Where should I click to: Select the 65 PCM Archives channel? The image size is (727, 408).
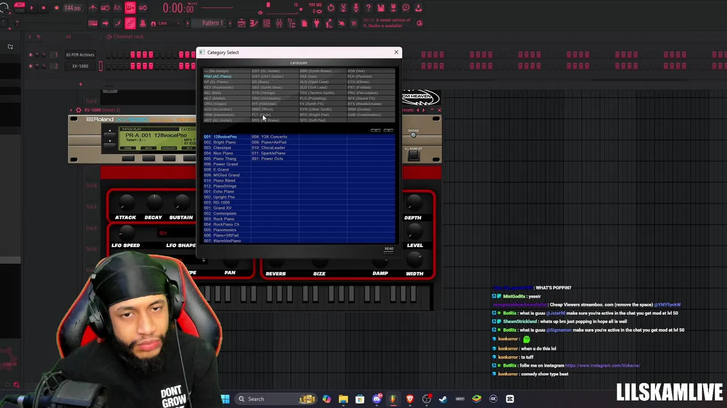[x=80, y=55]
